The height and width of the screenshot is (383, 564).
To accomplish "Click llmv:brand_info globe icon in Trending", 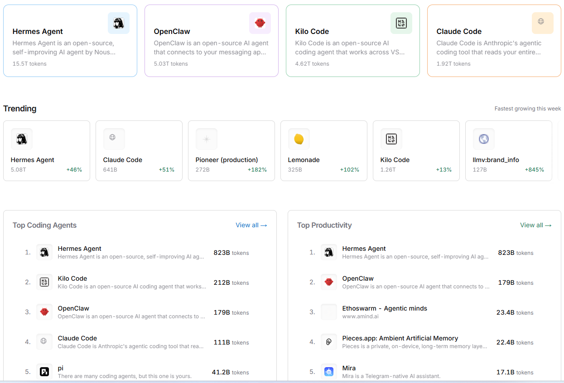I will (x=484, y=139).
